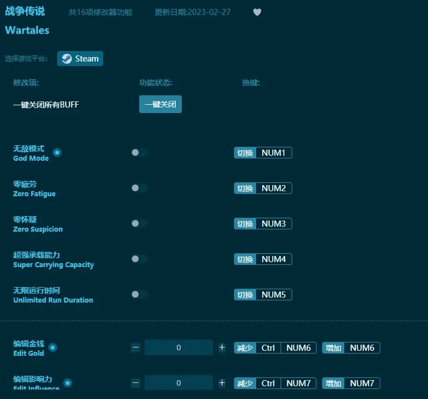Toggle Super Carrying Capacity switch

(139, 259)
